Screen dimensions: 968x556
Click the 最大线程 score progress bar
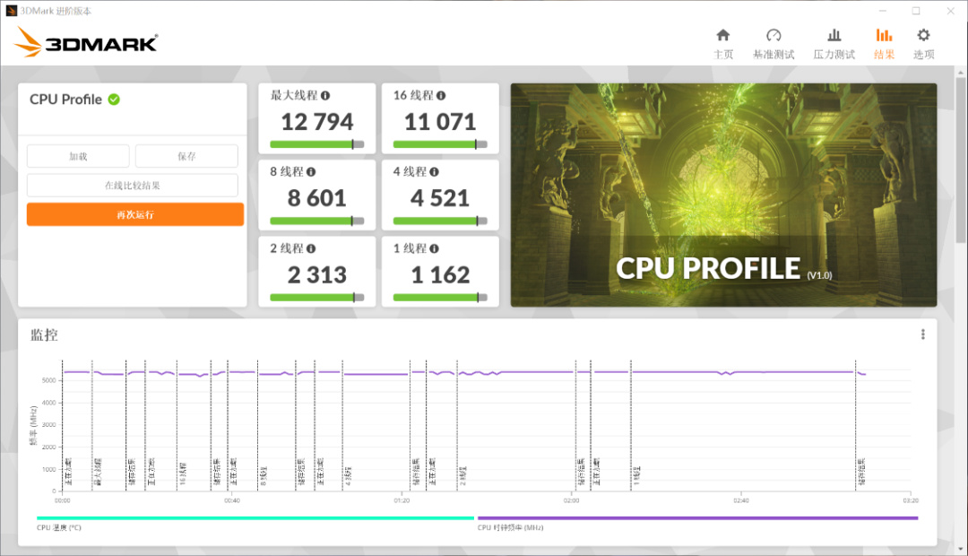pos(316,144)
